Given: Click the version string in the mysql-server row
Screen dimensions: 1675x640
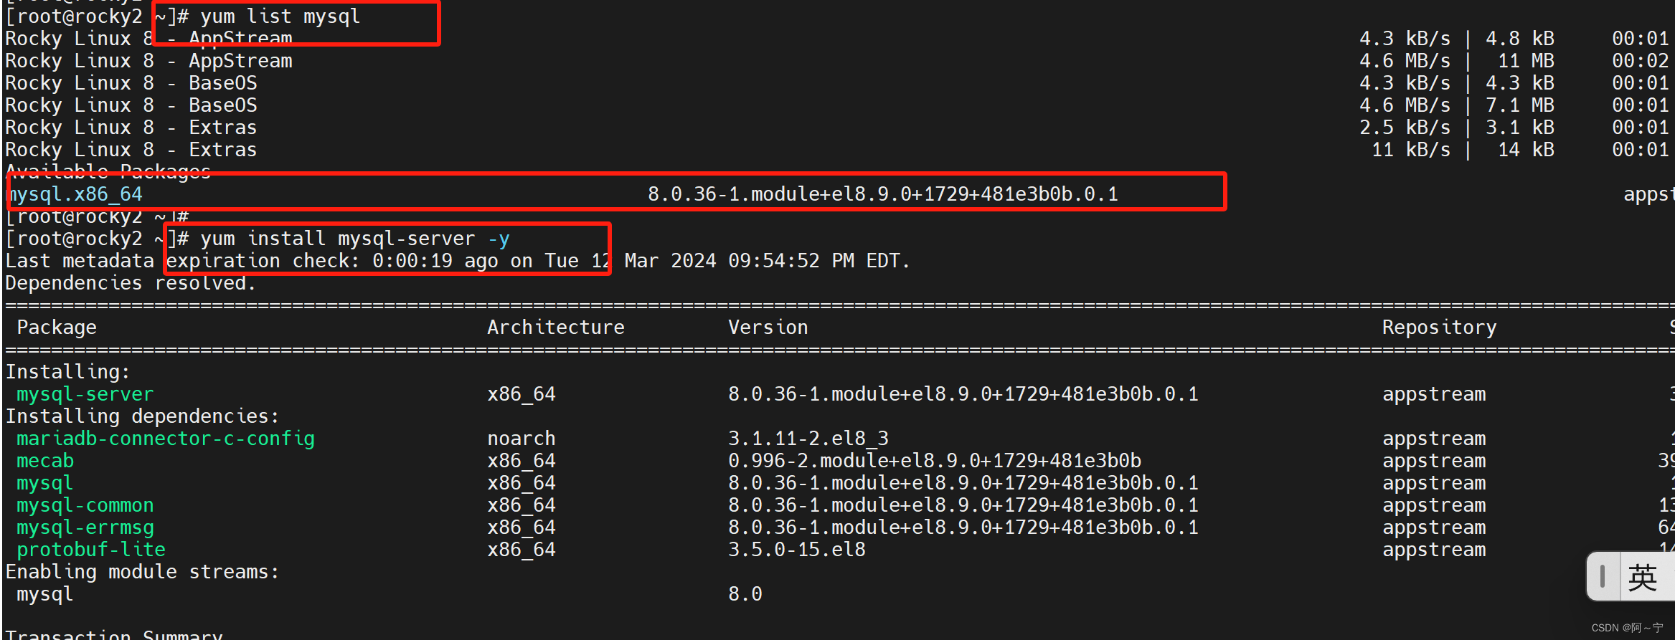Looking at the screenshot, I should (x=963, y=394).
